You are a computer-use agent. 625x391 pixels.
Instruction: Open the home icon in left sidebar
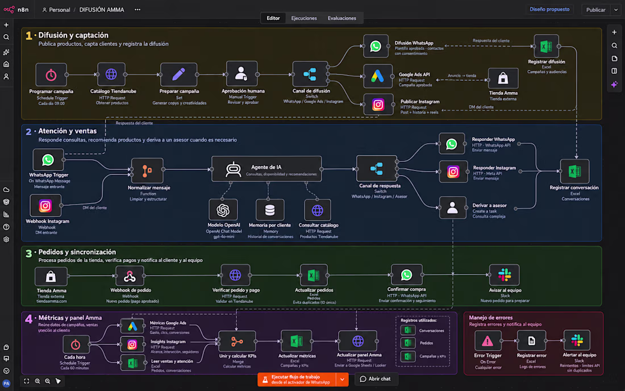[x=6, y=64]
